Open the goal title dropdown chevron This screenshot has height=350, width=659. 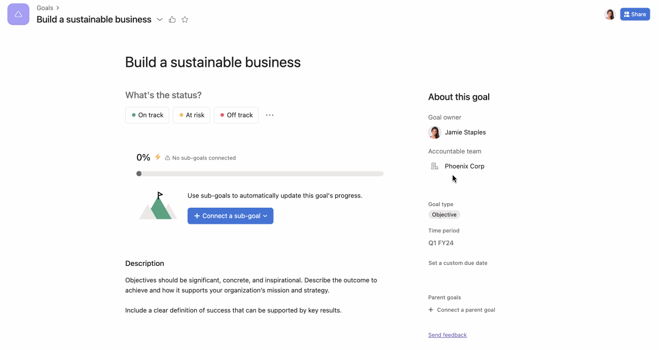160,19
